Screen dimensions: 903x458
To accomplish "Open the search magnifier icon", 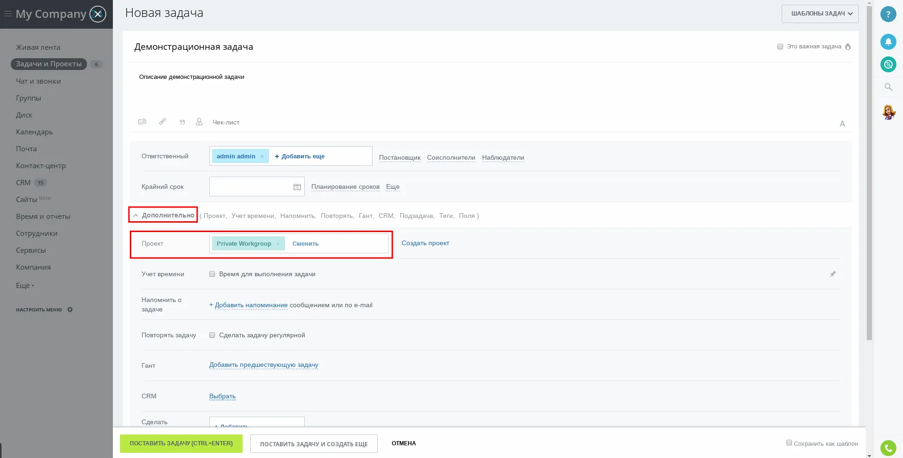I will pyautogui.click(x=888, y=87).
